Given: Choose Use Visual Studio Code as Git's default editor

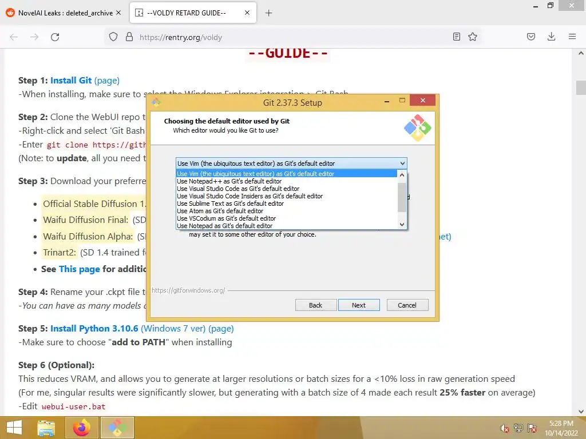Looking at the screenshot, I should pos(286,189).
